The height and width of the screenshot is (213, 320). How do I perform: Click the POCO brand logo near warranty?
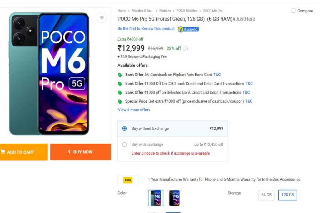tap(128, 180)
